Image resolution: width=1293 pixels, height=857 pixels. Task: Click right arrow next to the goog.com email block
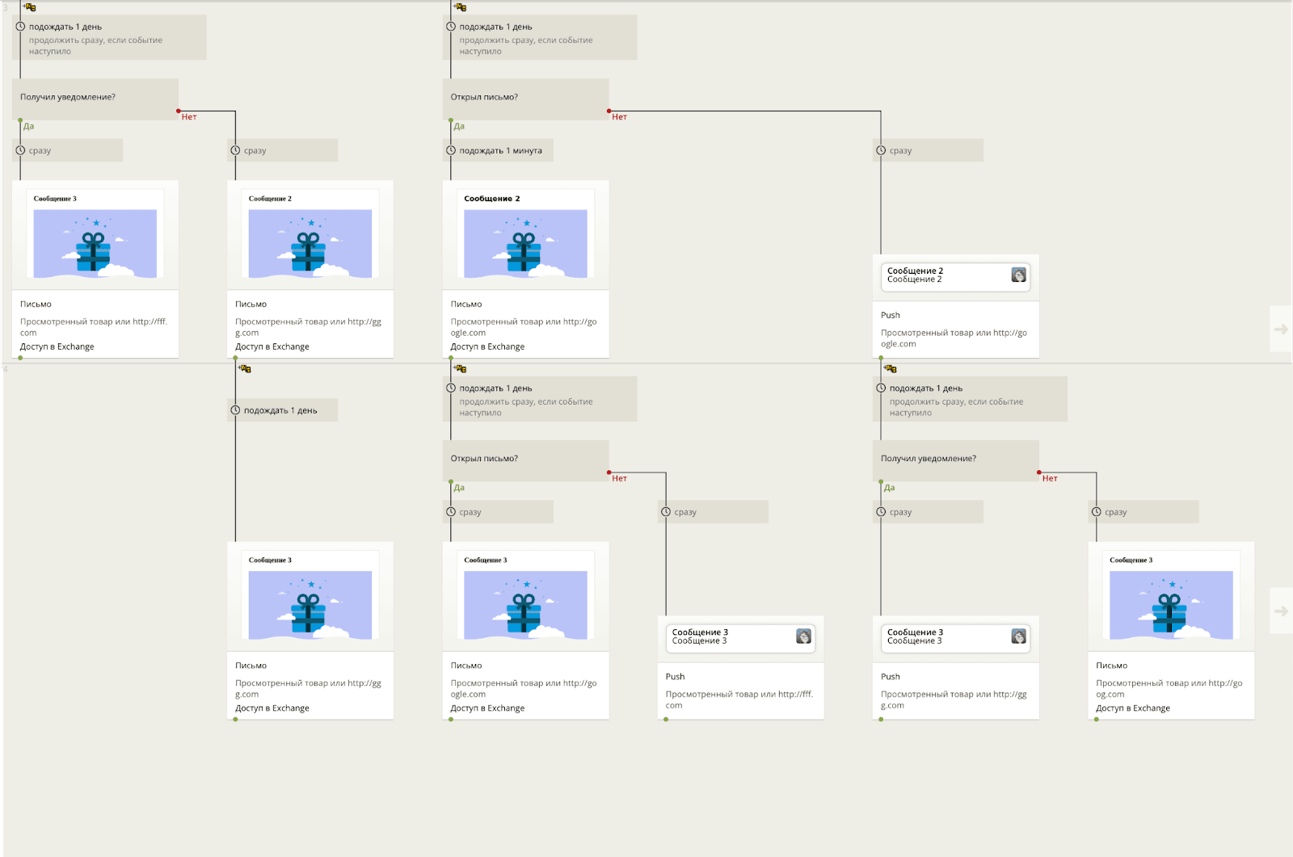click(x=1281, y=611)
